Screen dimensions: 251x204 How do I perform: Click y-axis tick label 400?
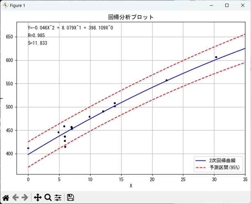[x=9, y=154]
